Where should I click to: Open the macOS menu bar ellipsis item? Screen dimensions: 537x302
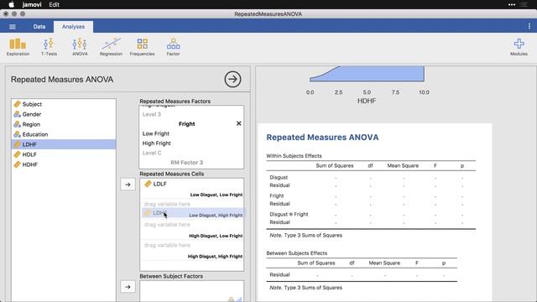click(512, 4)
